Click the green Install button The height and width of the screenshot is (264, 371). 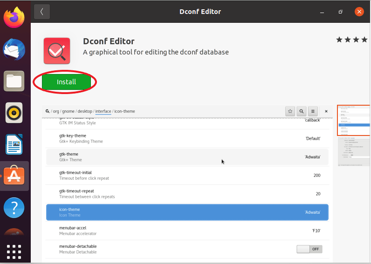[x=66, y=82]
